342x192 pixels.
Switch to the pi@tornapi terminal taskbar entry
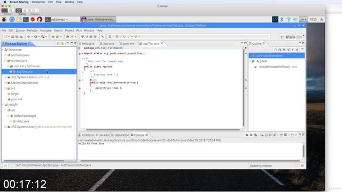tap(62, 19)
